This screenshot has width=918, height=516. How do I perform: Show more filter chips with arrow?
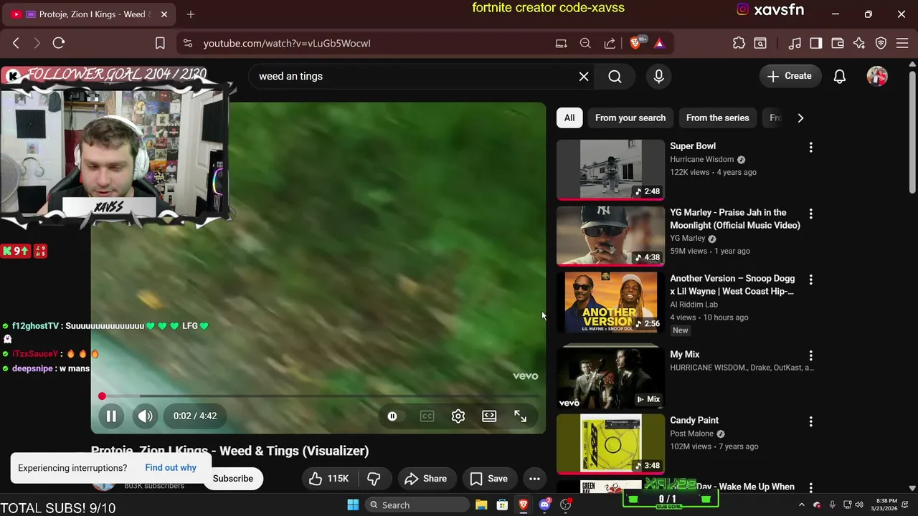(800, 118)
